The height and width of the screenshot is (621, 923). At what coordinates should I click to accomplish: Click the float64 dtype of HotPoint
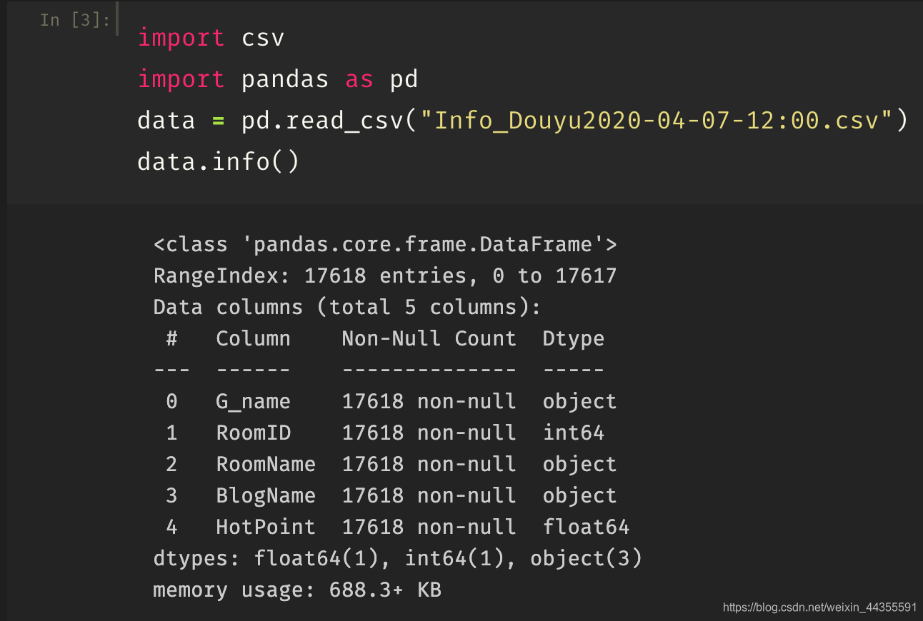586,527
